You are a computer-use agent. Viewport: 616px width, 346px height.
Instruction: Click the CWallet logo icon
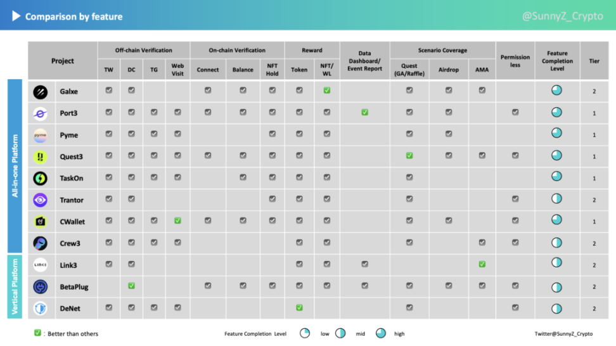click(40, 222)
